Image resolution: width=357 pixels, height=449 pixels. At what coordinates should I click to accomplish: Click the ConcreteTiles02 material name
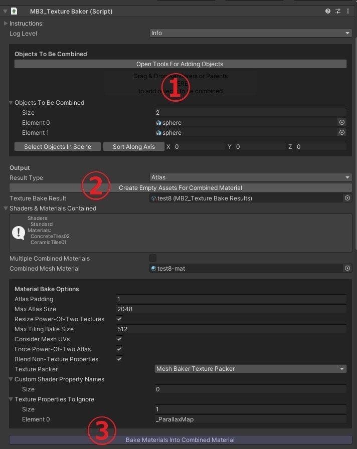pyautogui.click(x=50, y=236)
